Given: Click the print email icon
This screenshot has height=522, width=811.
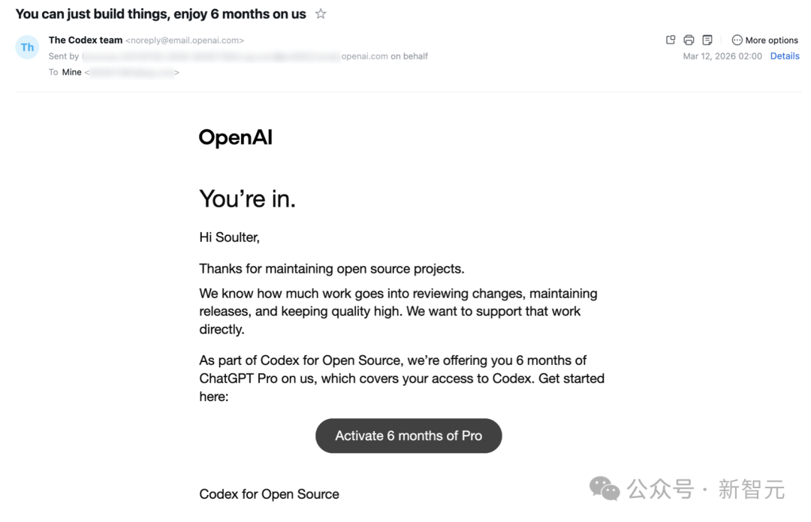Looking at the screenshot, I should [x=689, y=40].
